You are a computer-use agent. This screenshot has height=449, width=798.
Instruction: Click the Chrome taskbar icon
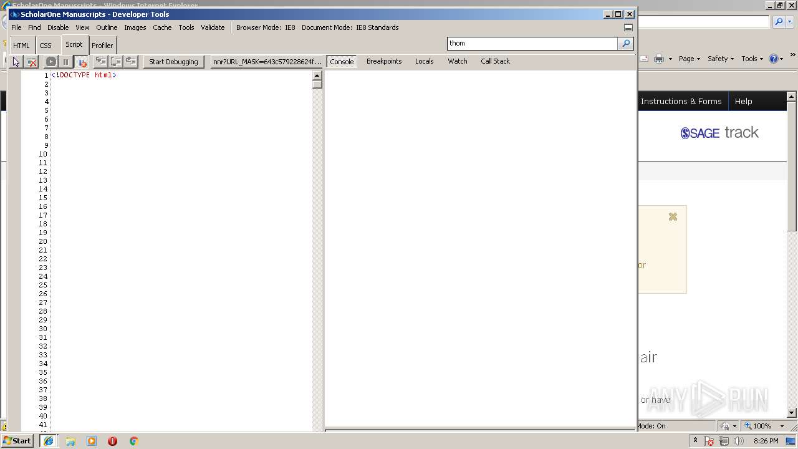(x=133, y=441)
